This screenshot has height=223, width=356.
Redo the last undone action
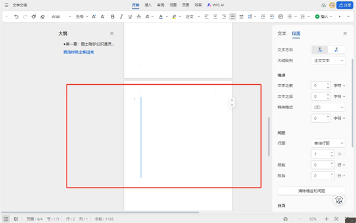click(25, 17)
